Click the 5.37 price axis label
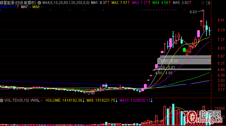Screen dimensions: 226x126 pos(221,63)
